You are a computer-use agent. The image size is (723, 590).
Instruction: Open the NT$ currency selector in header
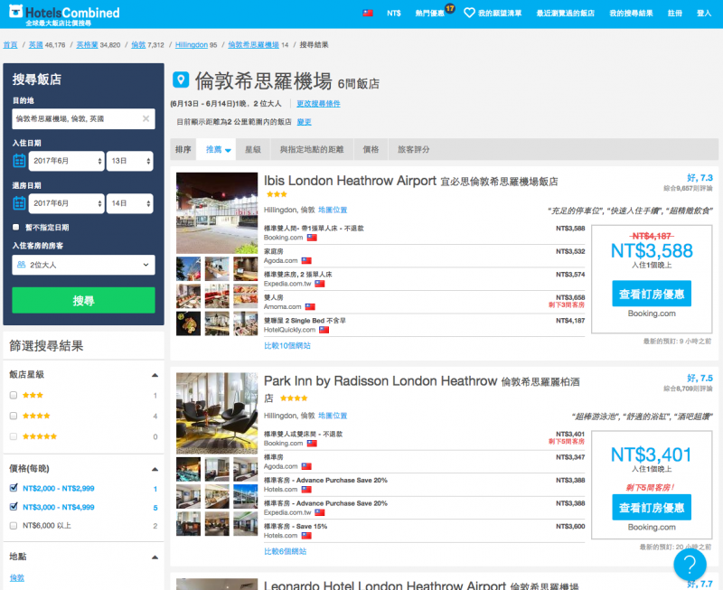394,13
